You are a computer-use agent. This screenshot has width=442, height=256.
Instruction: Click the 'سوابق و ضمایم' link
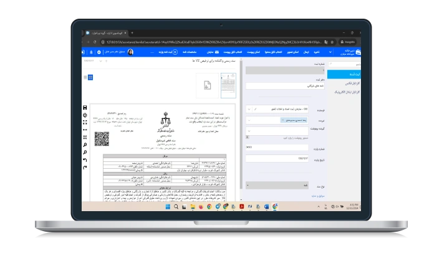tap(318, 196)
